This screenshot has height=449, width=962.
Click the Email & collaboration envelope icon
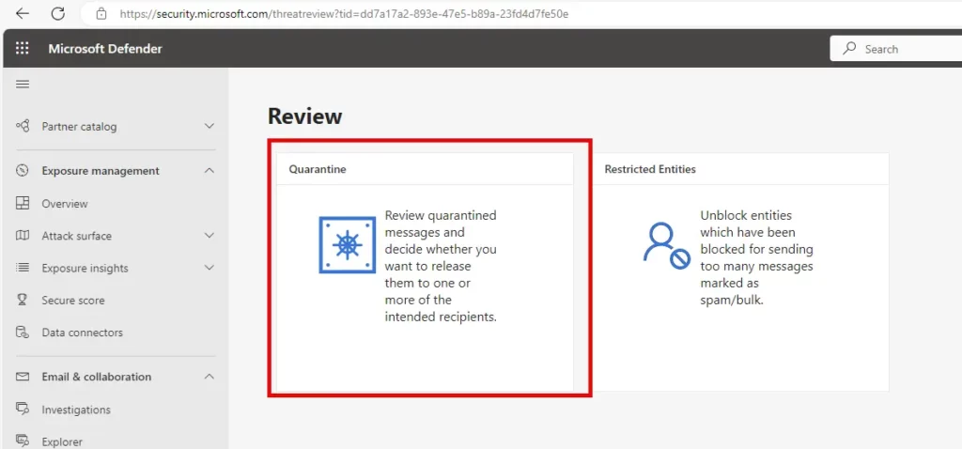pyautogui.click(x=23, y=377)
